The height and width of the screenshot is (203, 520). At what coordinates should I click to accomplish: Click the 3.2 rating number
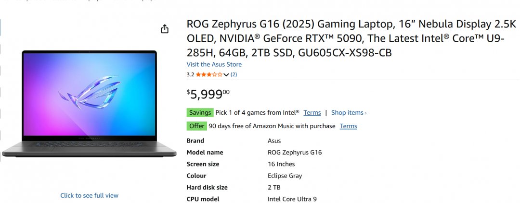pos(190,74)
